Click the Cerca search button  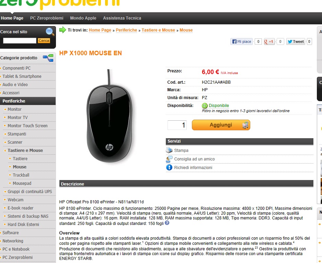click(44, 40)
